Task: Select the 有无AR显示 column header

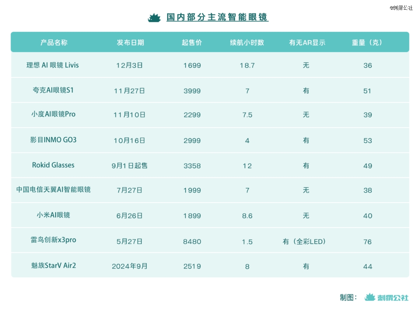Action: coord(307,42)
